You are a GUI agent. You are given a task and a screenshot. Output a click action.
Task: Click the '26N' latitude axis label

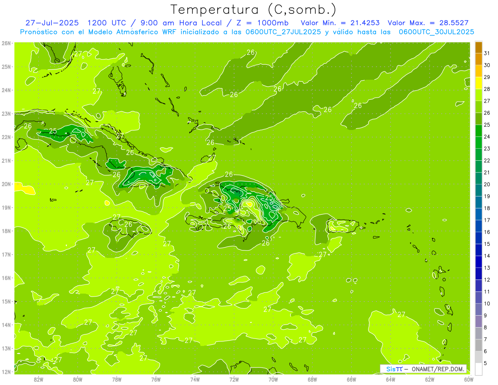coord(6,43)
